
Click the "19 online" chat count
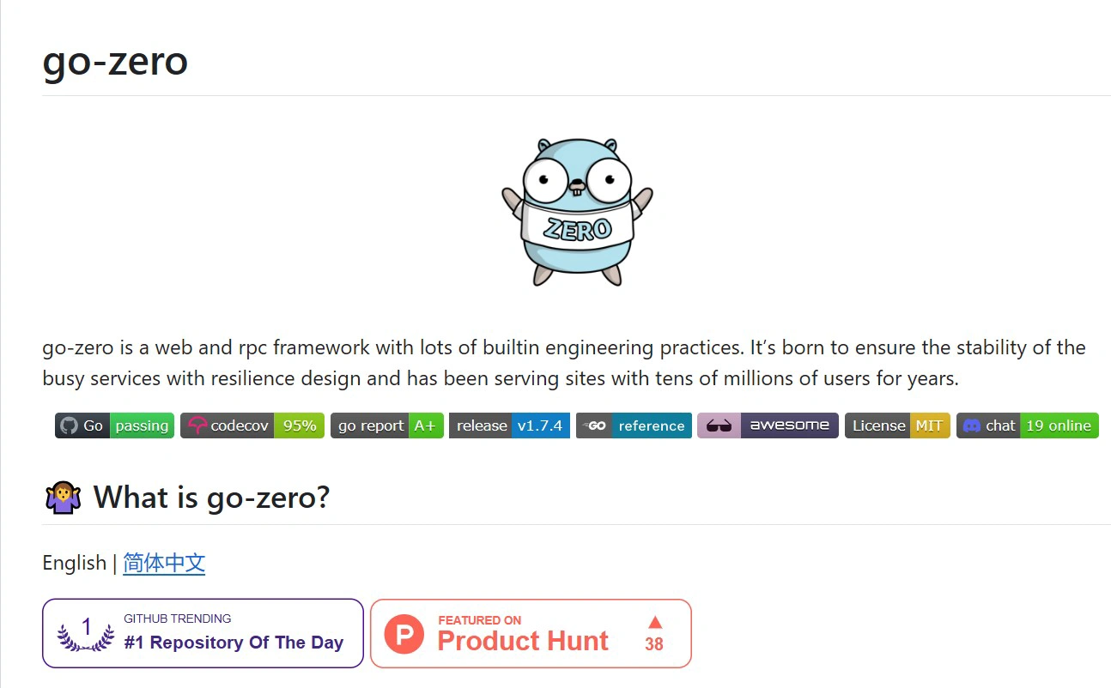(1059, 425)
